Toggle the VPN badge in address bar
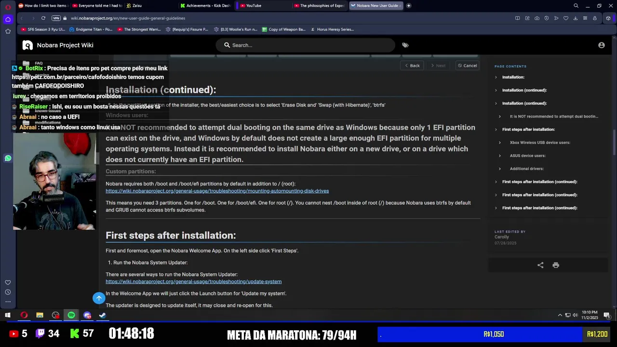This screenshot has height=347, width=617. pyautogui.click(x=56, y=18)
